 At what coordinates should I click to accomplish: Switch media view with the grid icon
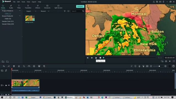(x=68, y=11)
